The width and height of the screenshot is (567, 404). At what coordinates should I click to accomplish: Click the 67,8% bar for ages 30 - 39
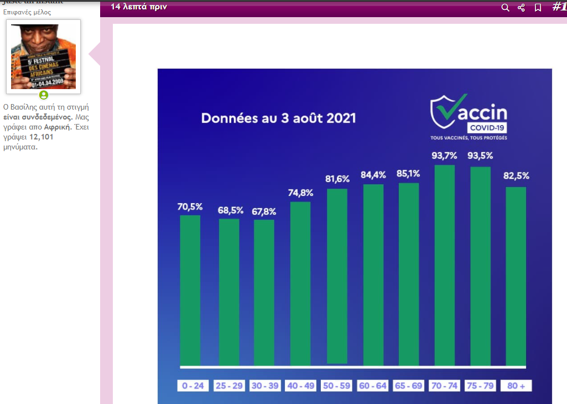tap(264, 293)
